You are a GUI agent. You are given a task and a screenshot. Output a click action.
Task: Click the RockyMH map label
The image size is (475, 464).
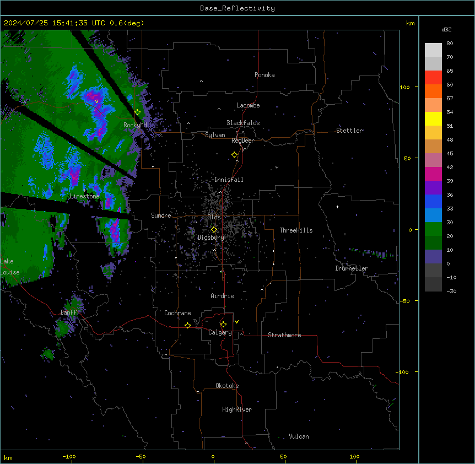pos(135,125)
